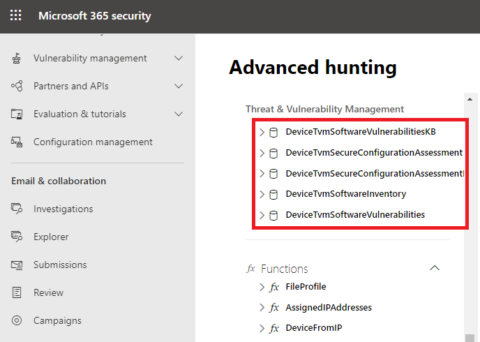This screenshot has width=480, height=342.
Task: Click the Evaluation & tutorials sidebar icon
Action: tap(17, 114)
